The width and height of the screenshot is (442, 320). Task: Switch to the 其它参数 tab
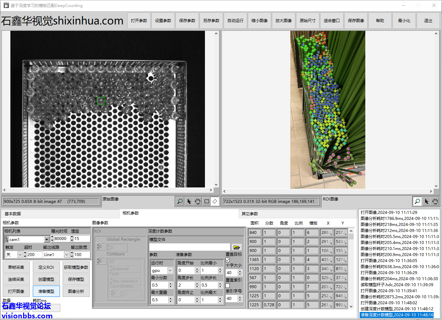pos(250,214)
